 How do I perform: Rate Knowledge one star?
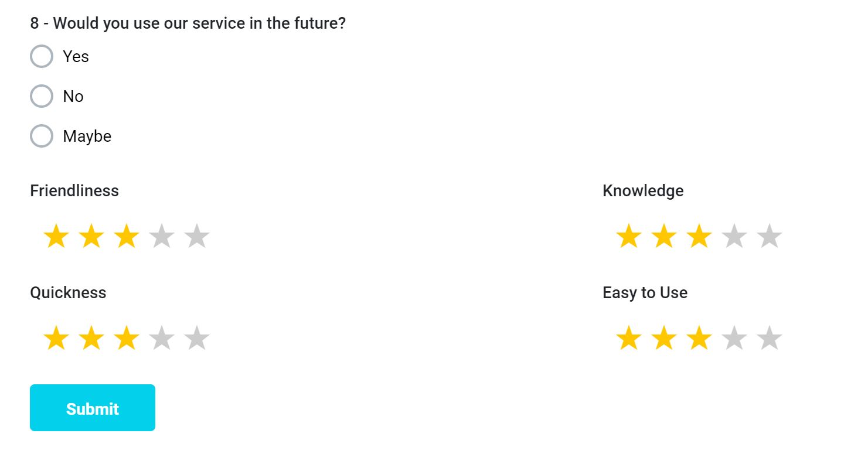click(629, 237)
